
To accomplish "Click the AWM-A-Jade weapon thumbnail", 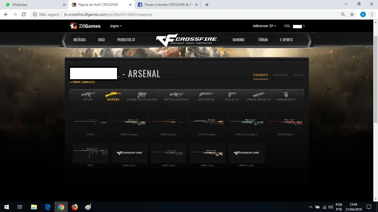I will (x=247, y=153).
